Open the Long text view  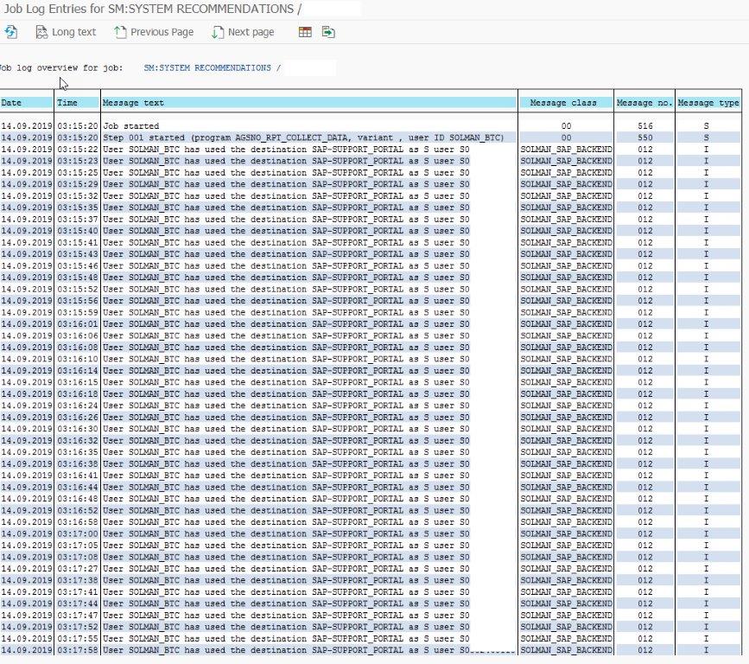click(66, 32)
